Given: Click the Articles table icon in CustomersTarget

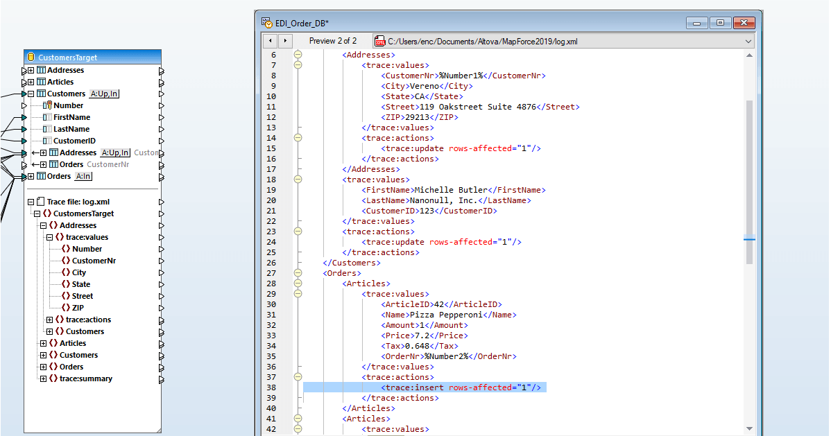Looking at the screenshot, I should point(40,82).
